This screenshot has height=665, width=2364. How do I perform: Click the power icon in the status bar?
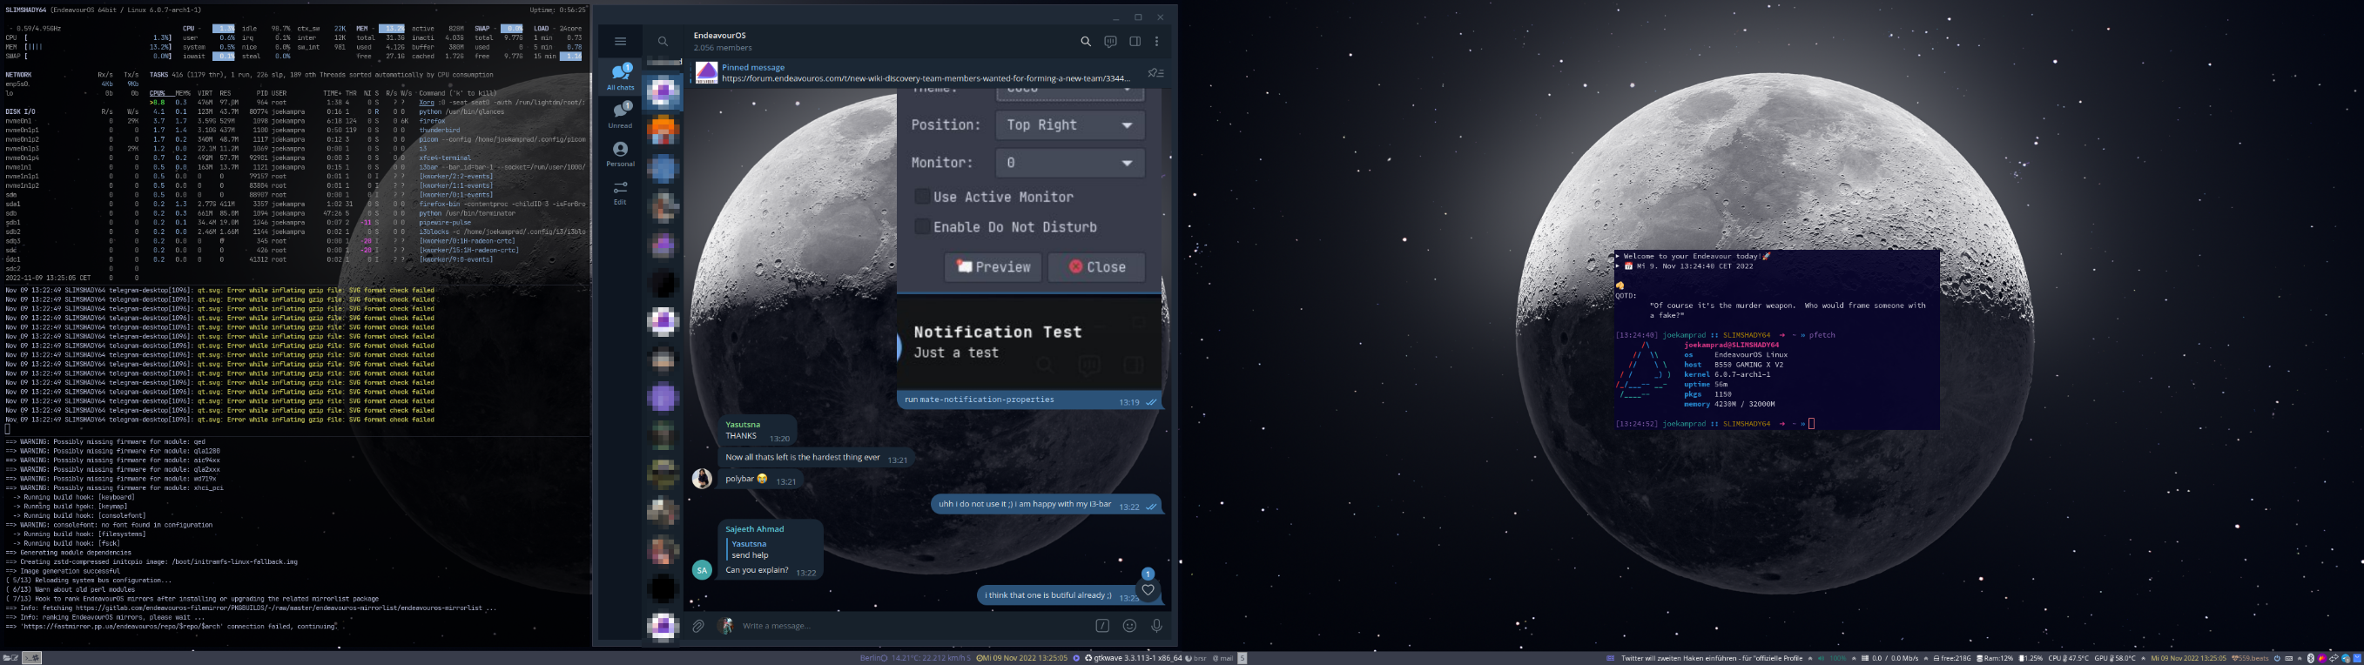(2277, 658)
